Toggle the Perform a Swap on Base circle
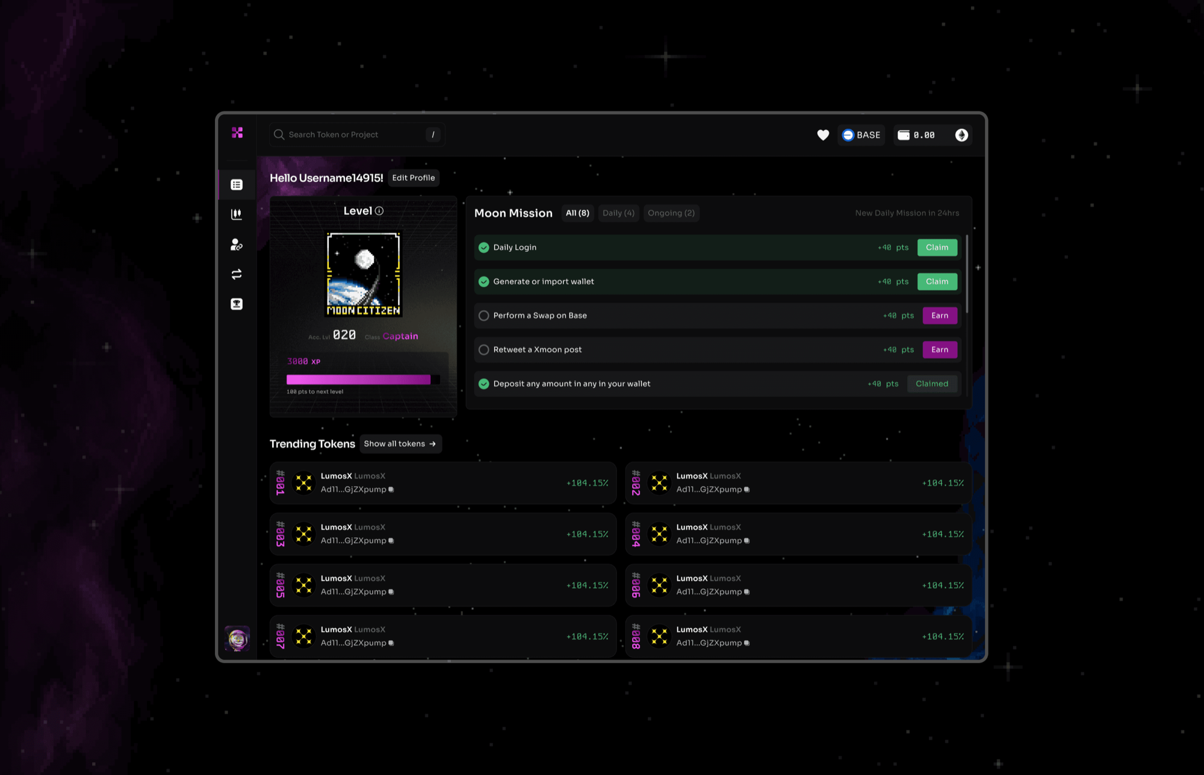The height and width of the screenshot is (775, 1204). pos(483,316)
